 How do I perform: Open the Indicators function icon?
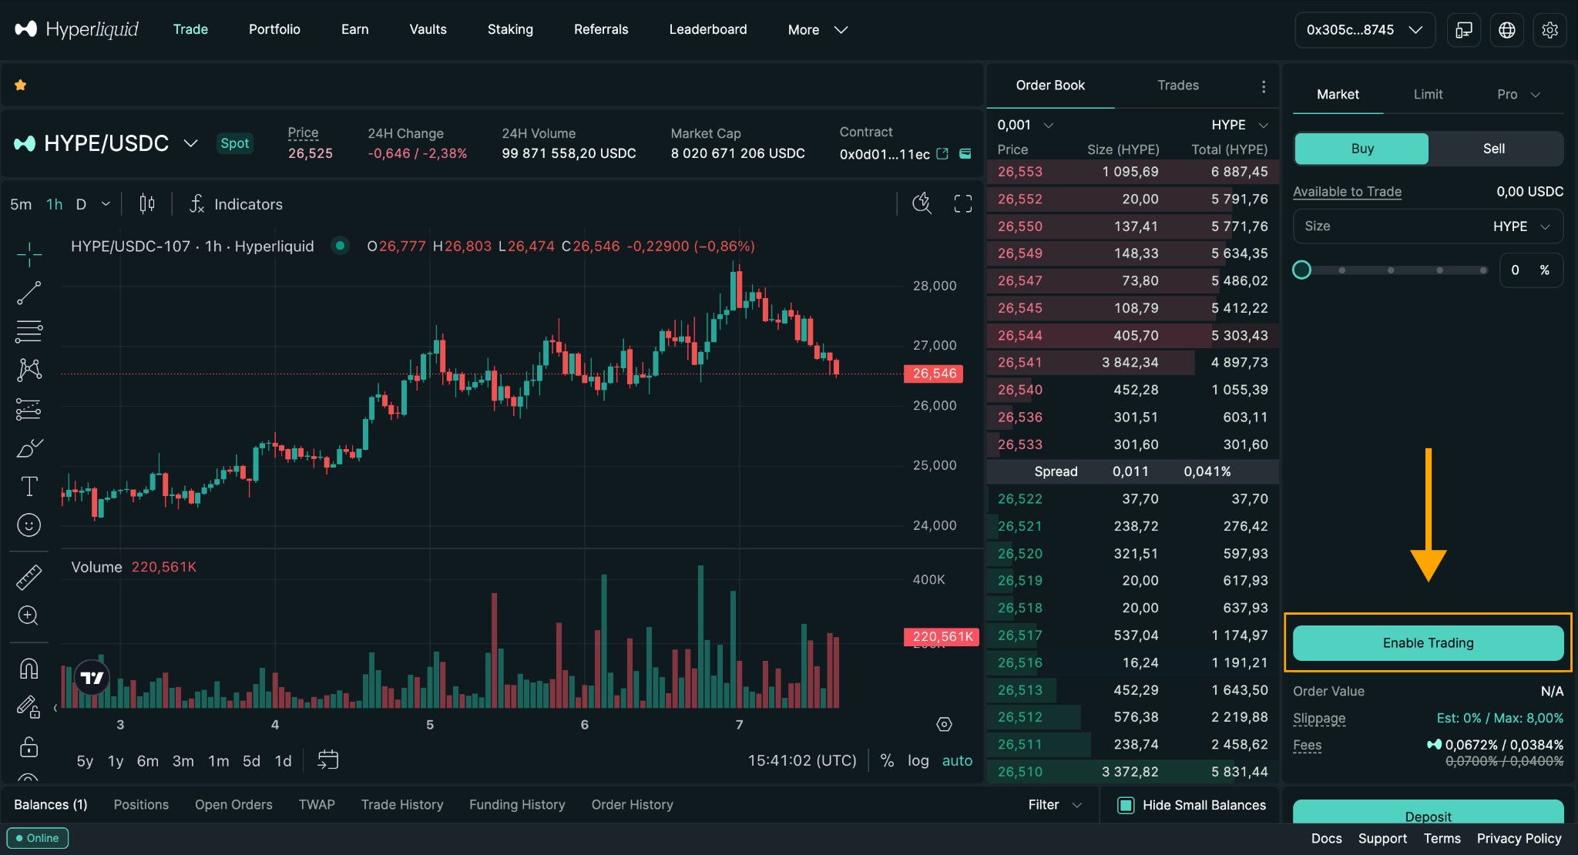pos(197,204)
